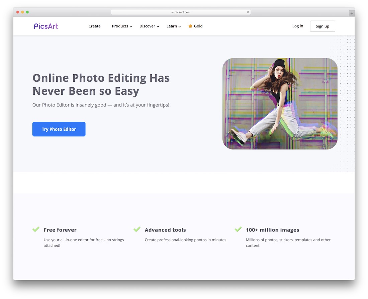The width and height of the screenshot is (368, 299).
Task: Expand the Learn dropdown menu
Action: coord(174,26)
